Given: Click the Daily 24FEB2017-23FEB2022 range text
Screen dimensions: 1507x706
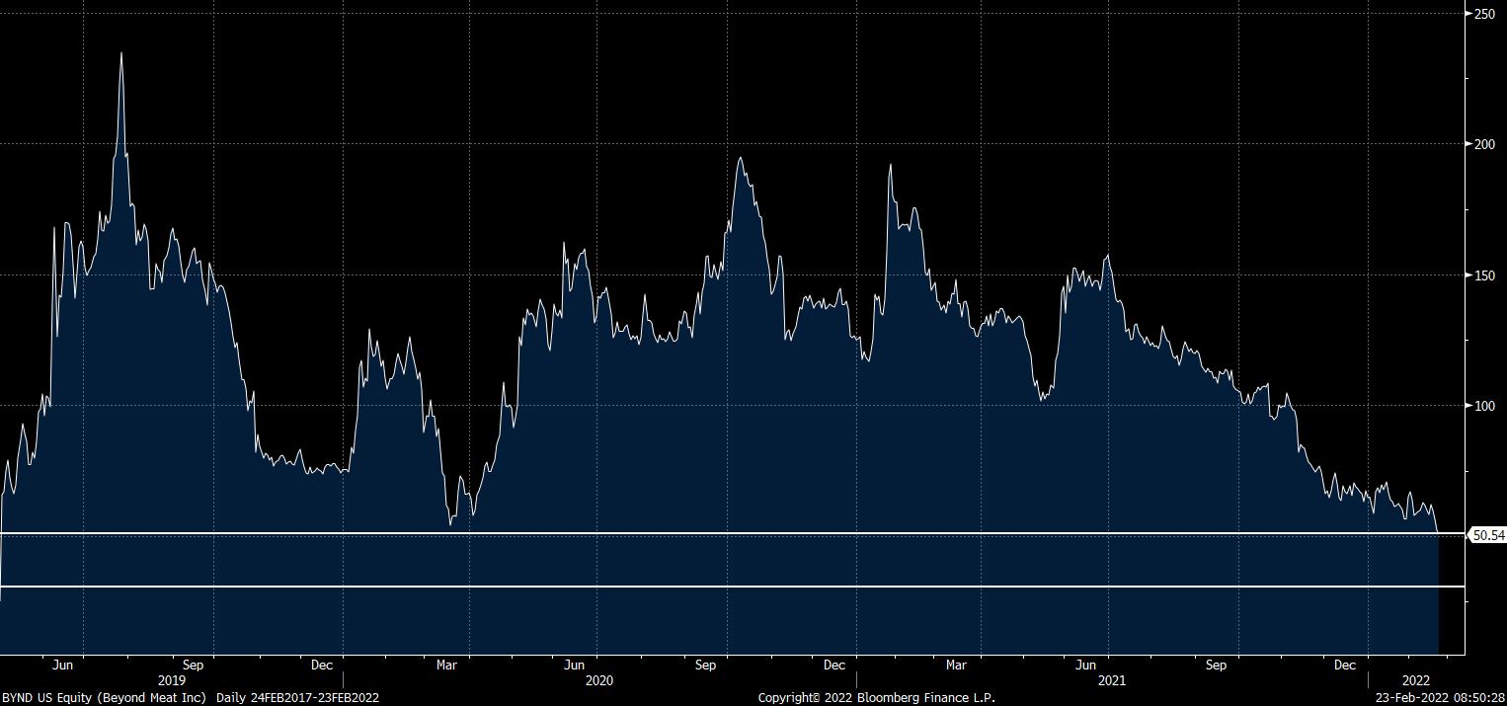Looking at the screenshot, I should pyautogui.click(x=298, y=698).
